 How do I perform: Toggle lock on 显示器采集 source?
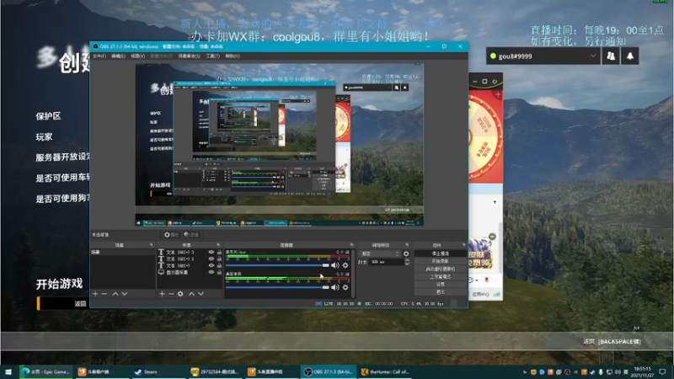[x=219, y=272]
